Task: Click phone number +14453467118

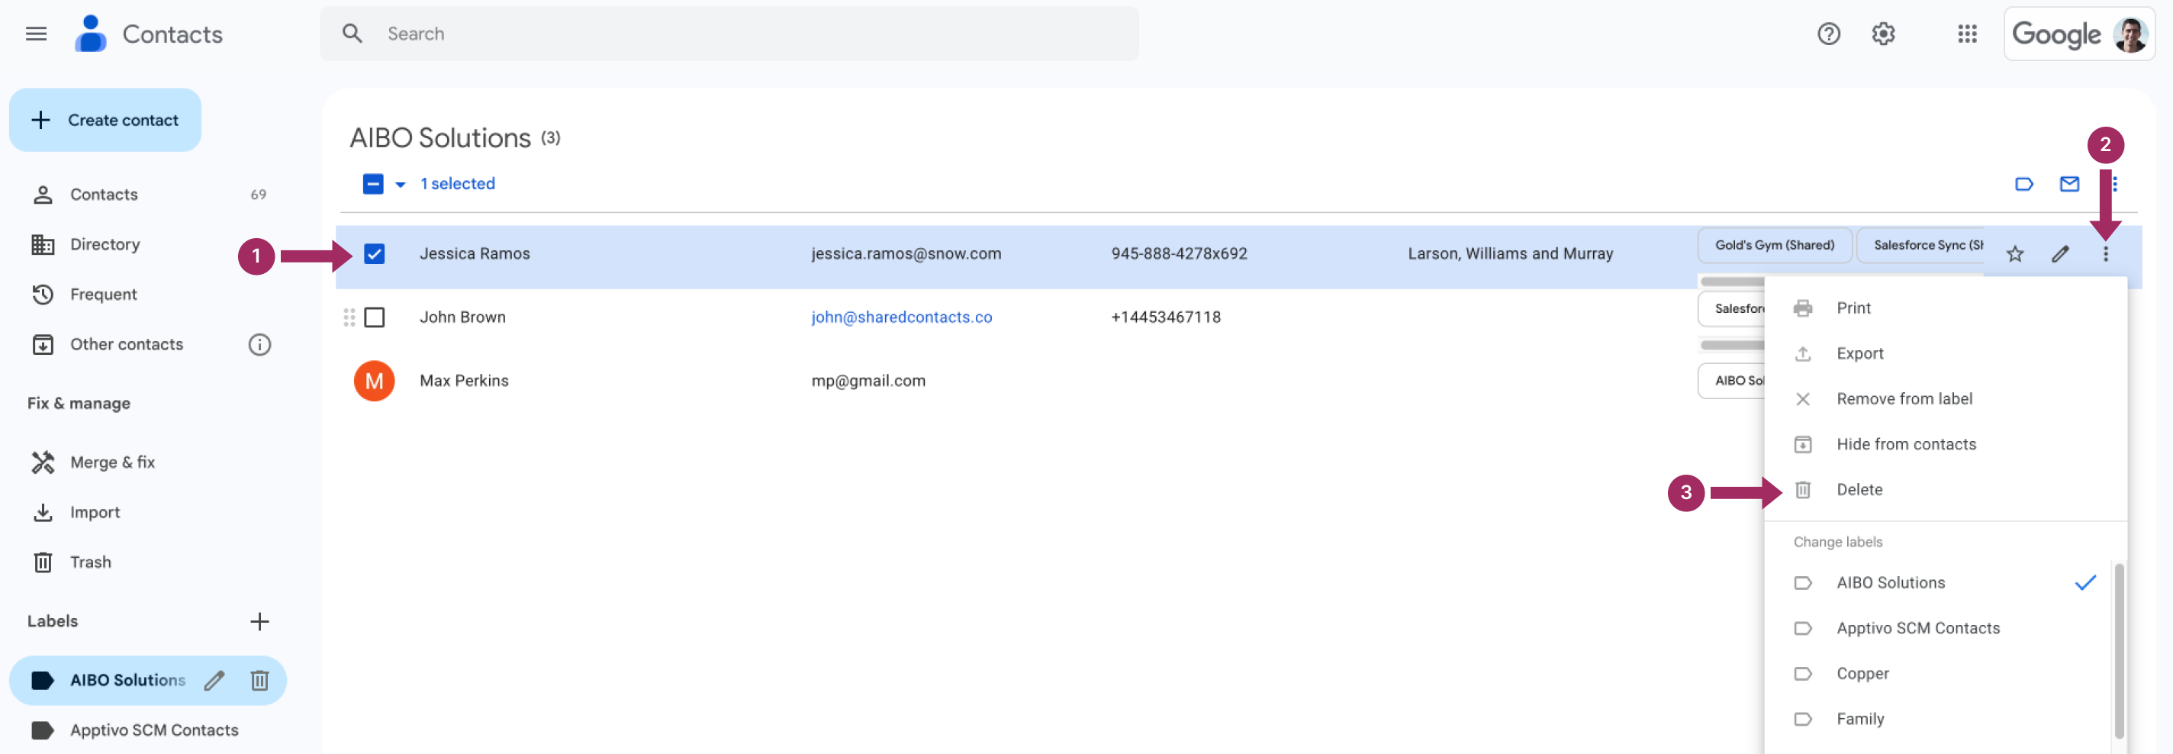Action: point(1165,317)
